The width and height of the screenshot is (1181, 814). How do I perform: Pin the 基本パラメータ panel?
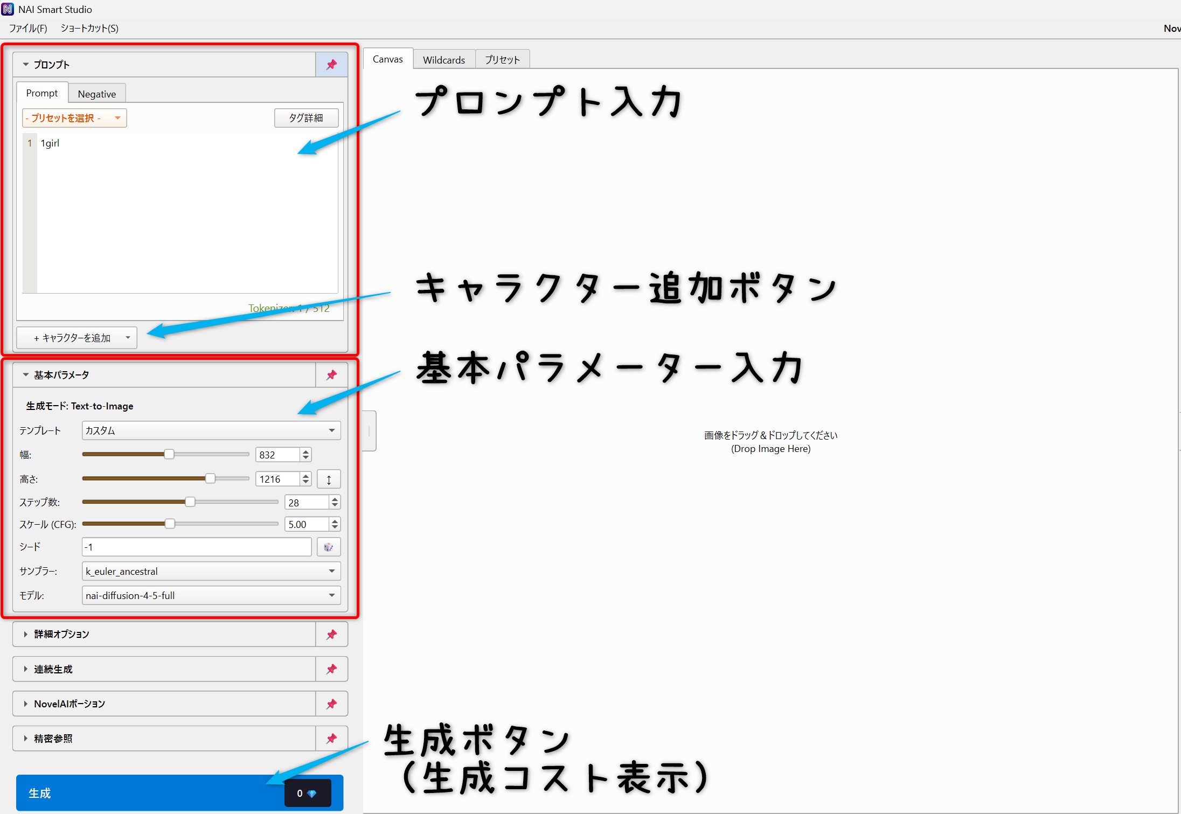331,375
